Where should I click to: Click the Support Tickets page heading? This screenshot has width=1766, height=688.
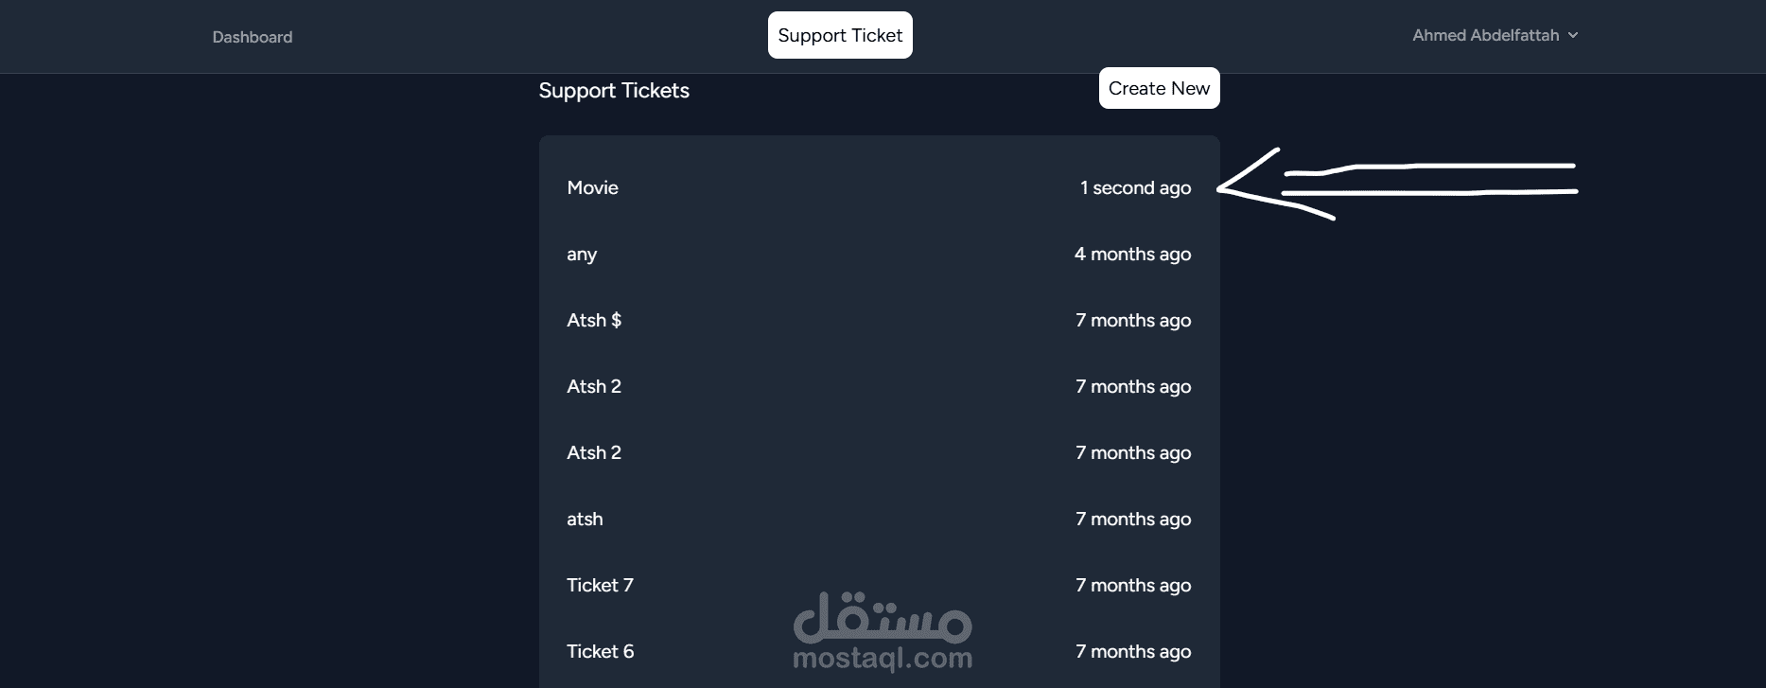pos(614,91)
